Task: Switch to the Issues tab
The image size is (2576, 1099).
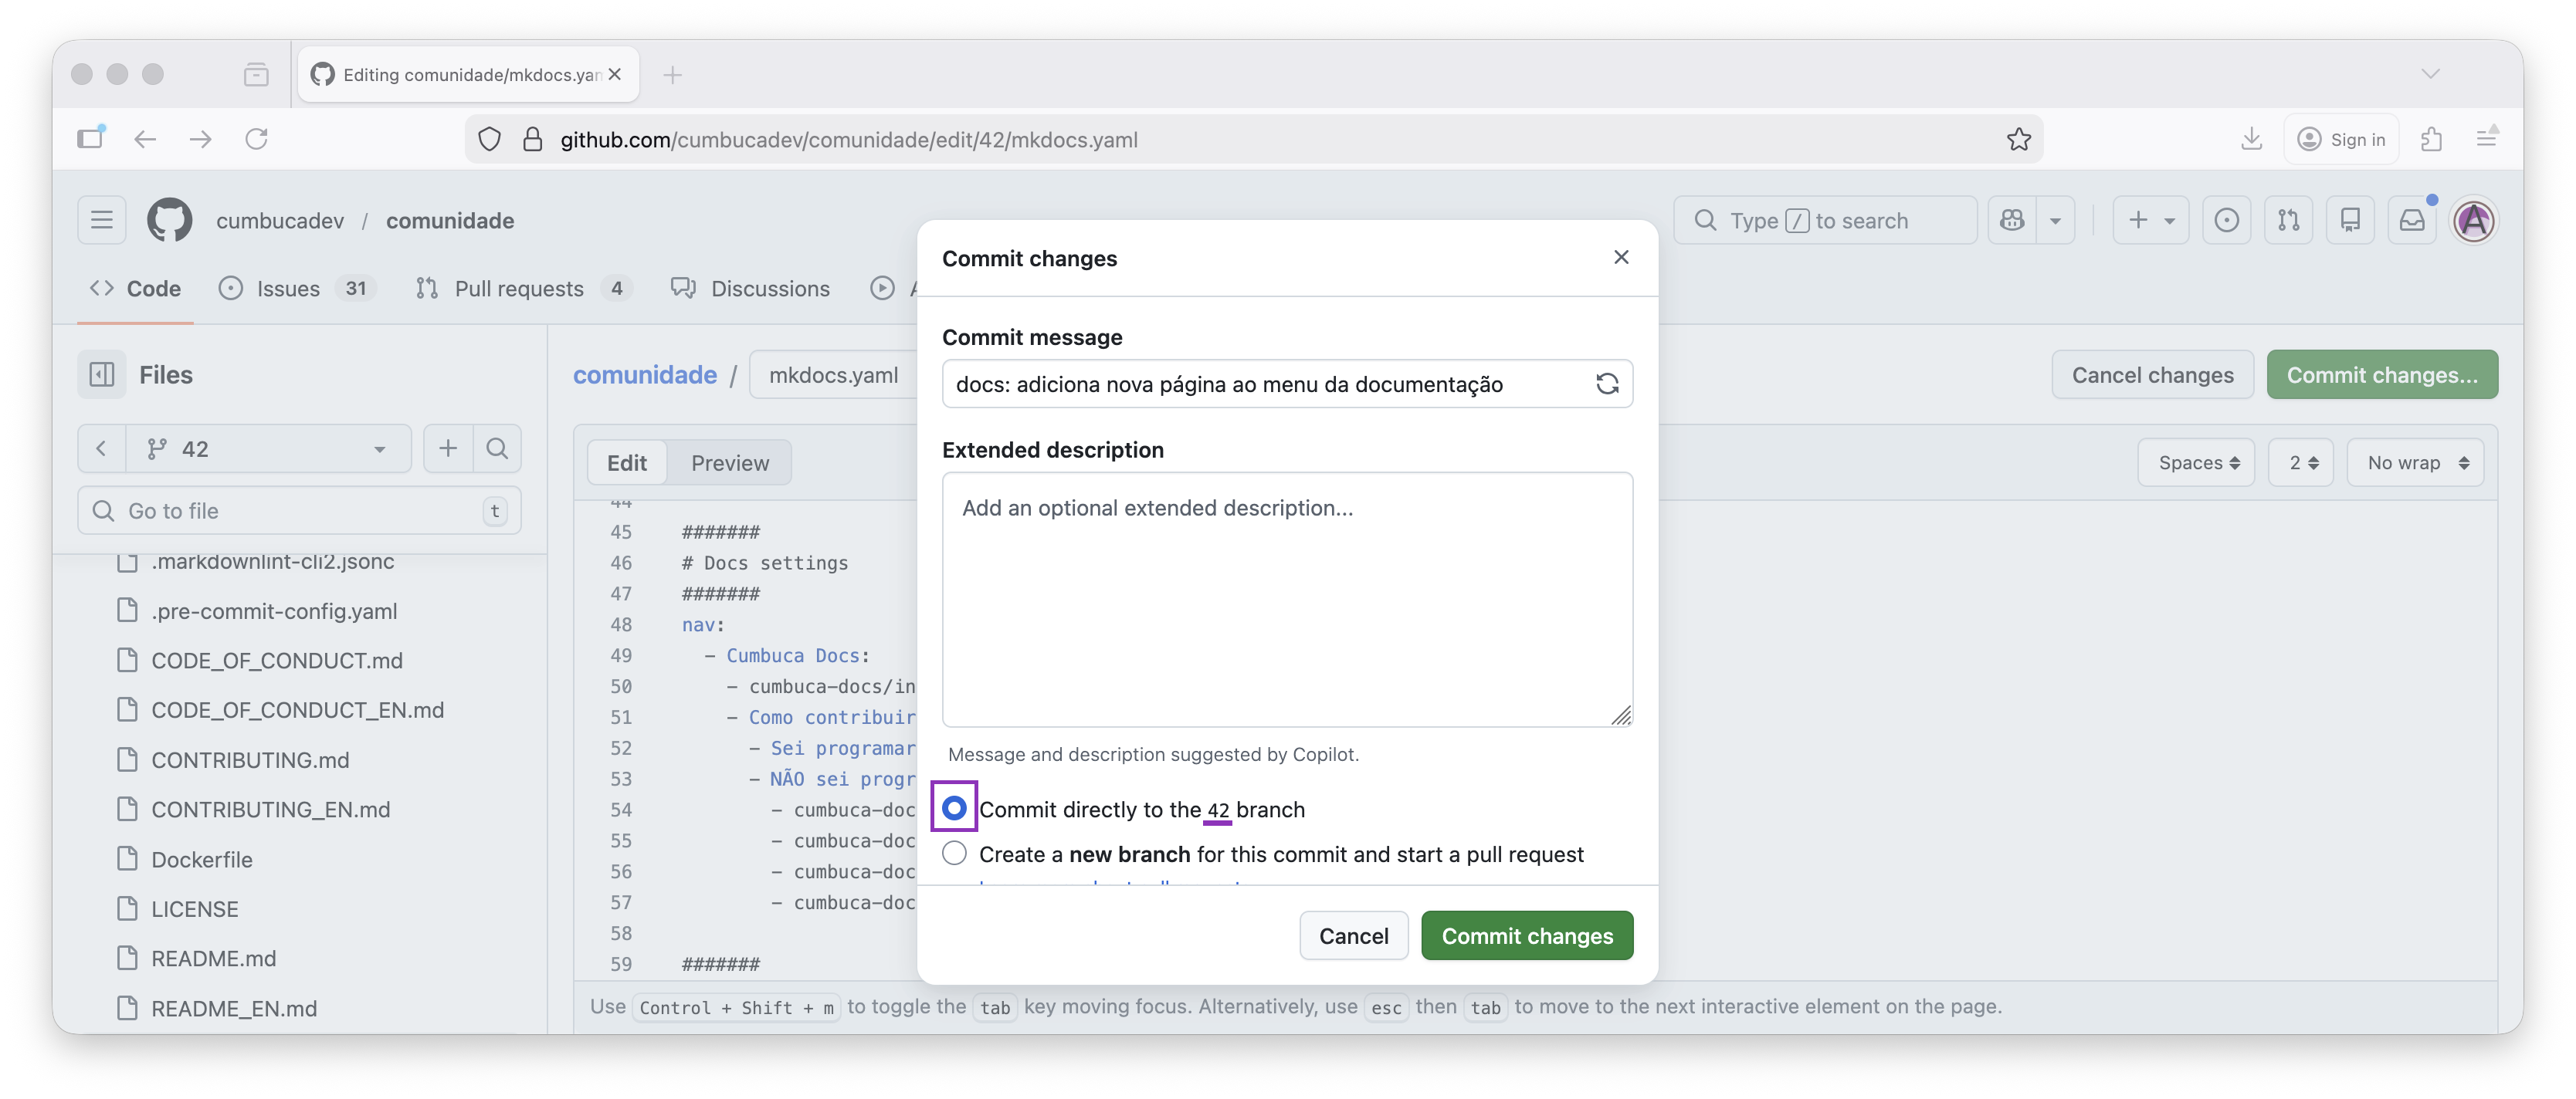Action: [297, 289]
